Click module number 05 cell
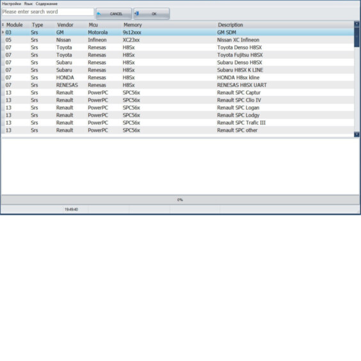 [8, 40]
